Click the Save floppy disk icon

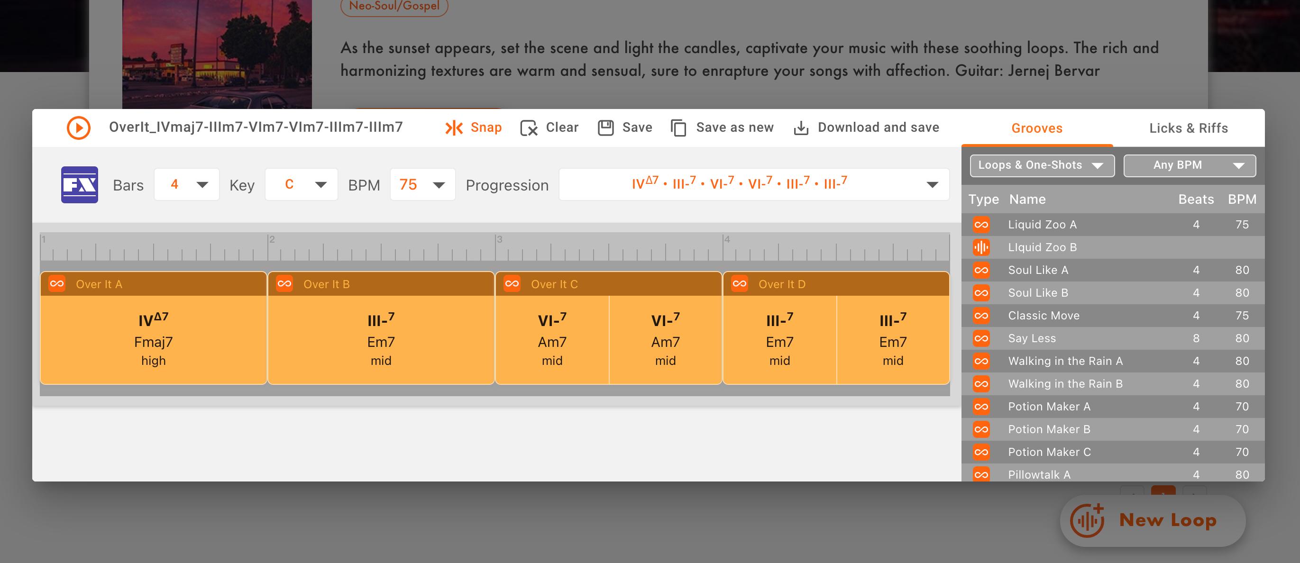(605, 127)
